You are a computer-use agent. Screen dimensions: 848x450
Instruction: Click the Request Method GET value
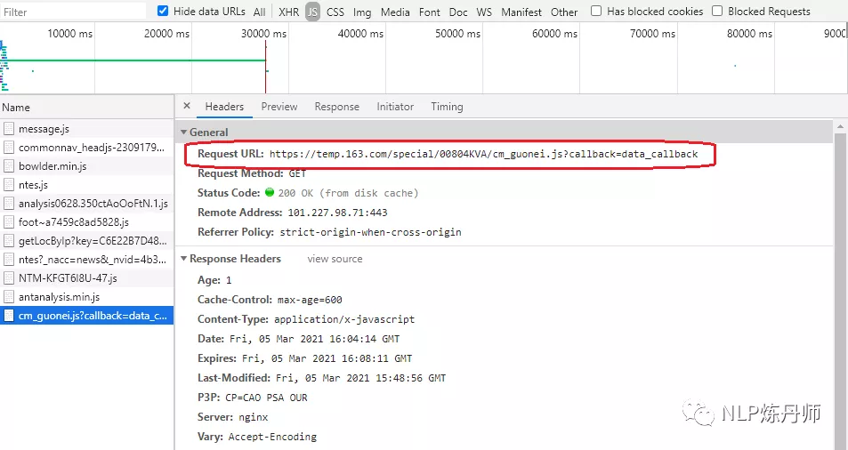297,173
